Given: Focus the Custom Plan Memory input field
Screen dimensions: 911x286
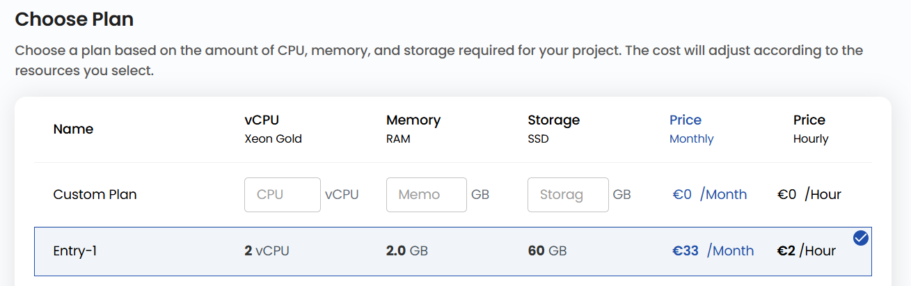Looking at the screenshot, I should [x=426, y=195].
